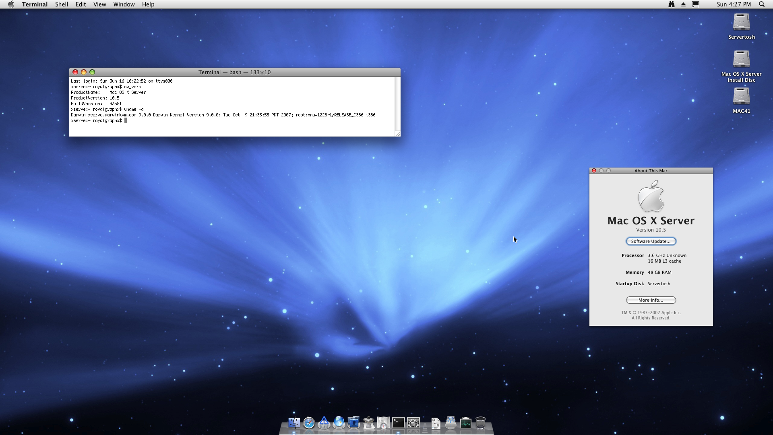
Task: Click the binoculars menu bar icon
Action: click(x=672, y=4)
